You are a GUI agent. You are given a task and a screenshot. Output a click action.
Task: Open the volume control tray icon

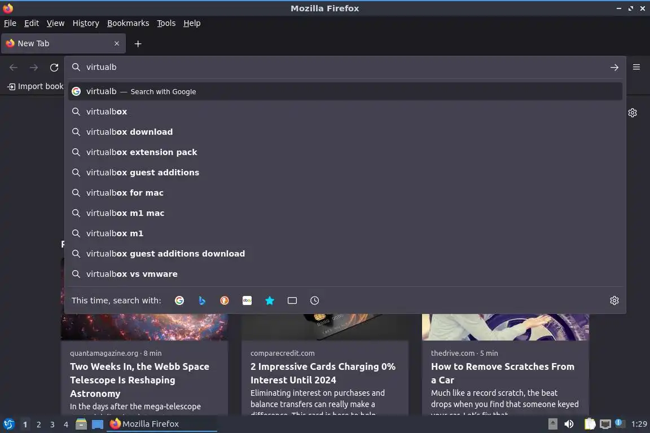tap(569, 424)
